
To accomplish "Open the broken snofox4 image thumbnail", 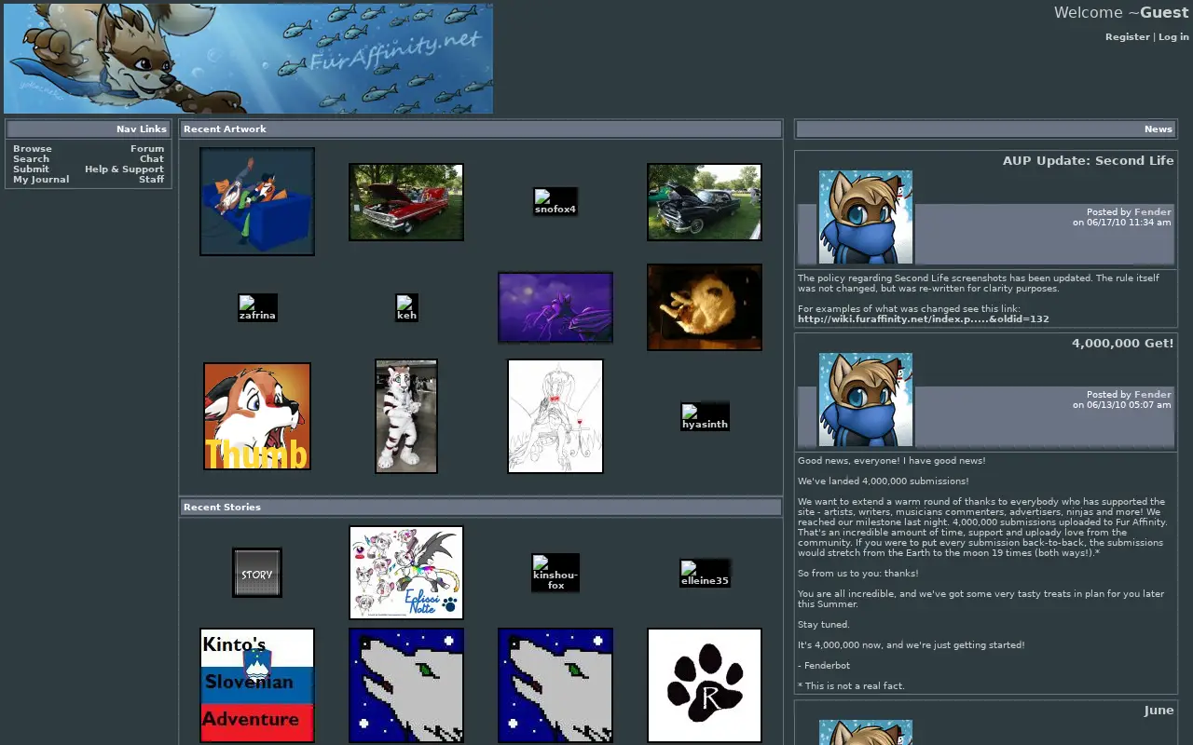I will pyautogui.click(x=555, y=202).
